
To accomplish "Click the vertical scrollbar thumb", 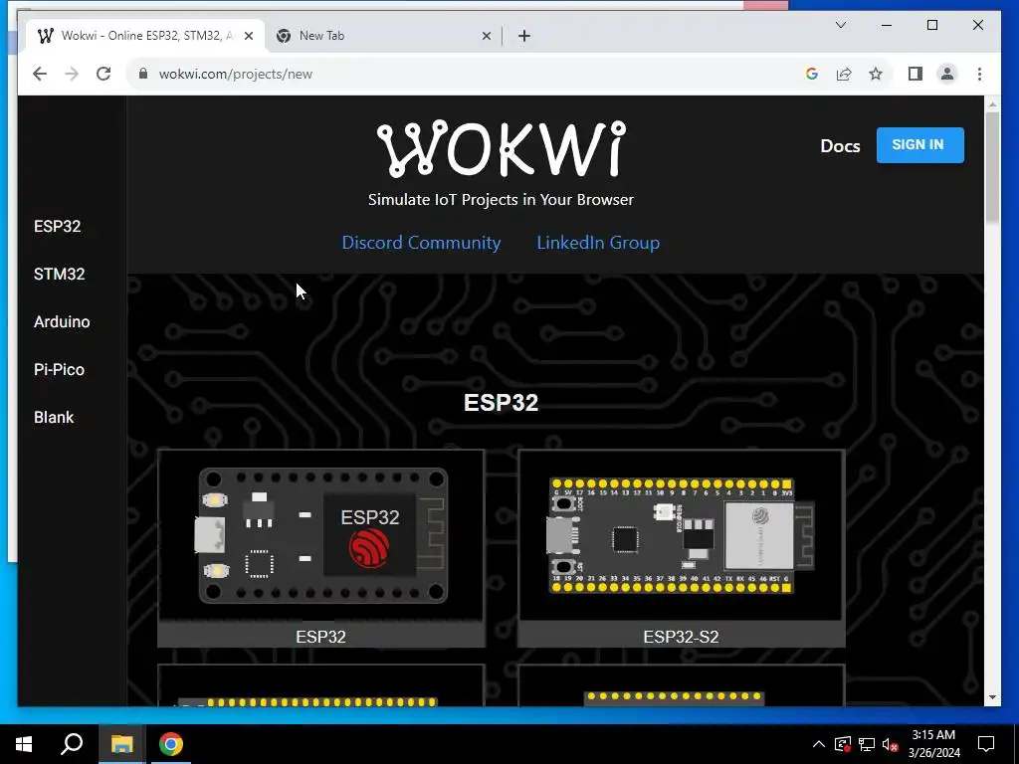I will [992, 167].
